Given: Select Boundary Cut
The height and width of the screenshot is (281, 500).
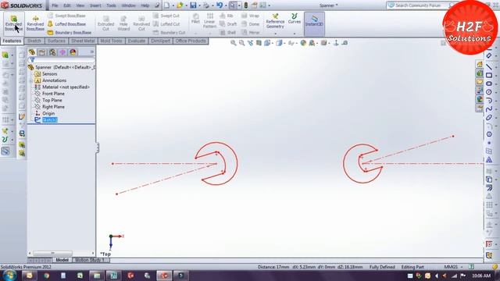Looking at the screenshot, I should click(x=169, y=33).
